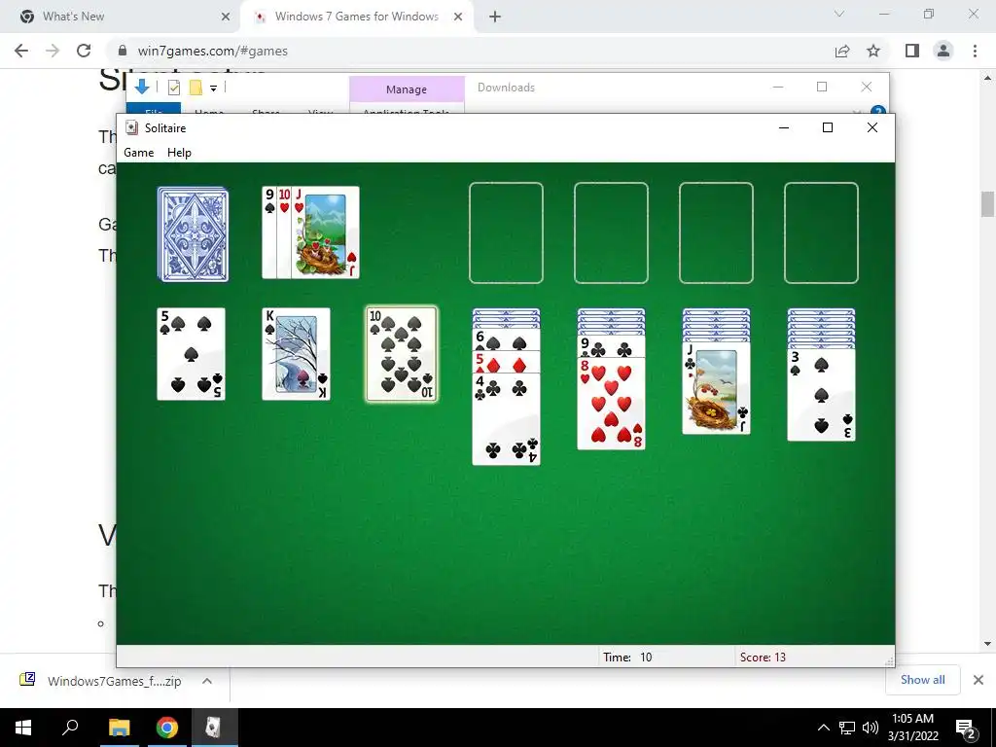The height and width of the screenshot is (747, 996).
Task: Open Chrome profile avatar
Action: pyautogui.click(x=943, y=51)
